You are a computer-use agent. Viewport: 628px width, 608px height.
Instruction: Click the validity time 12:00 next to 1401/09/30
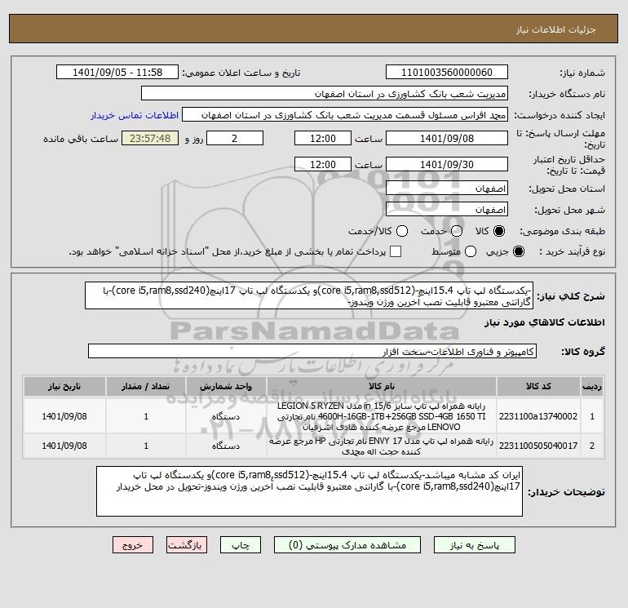coord(323,165)
